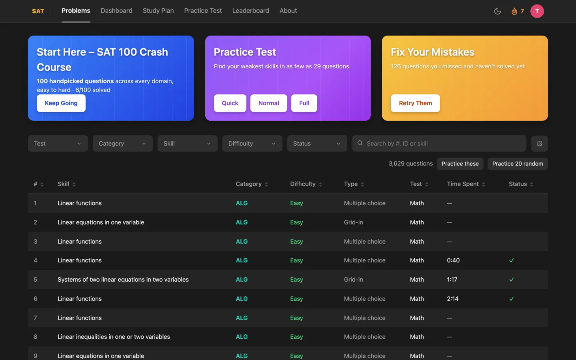Switch to the Dashboard tab
576x360 pixels.
coord(116,11)
